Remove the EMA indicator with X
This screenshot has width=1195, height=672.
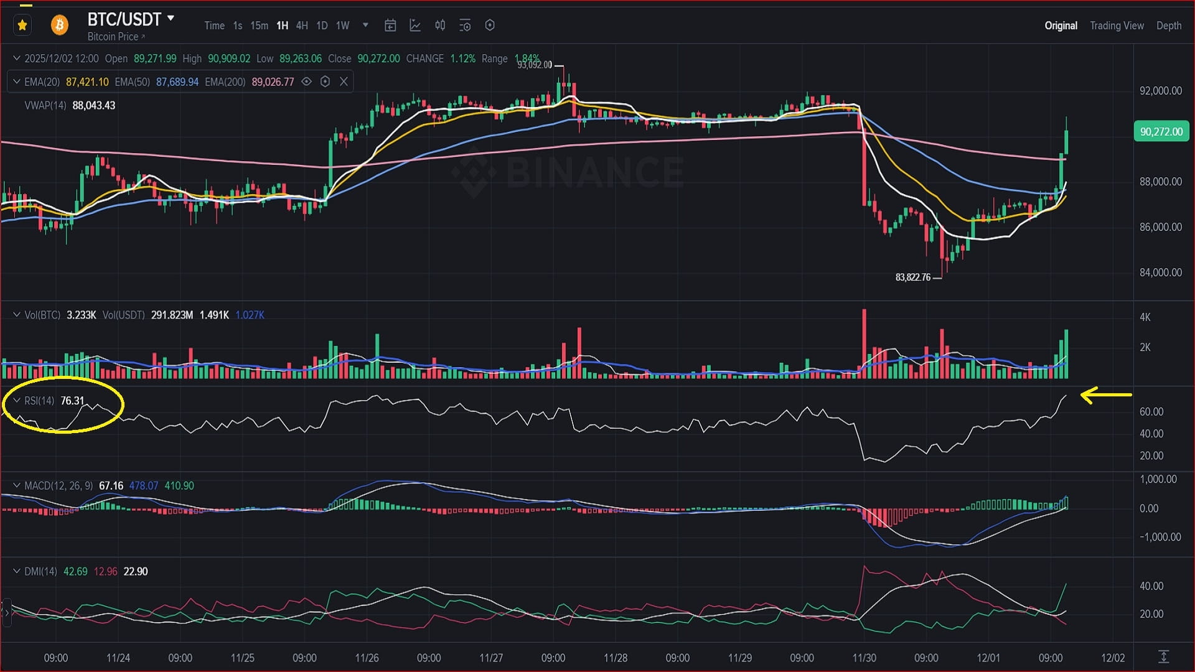344,82
